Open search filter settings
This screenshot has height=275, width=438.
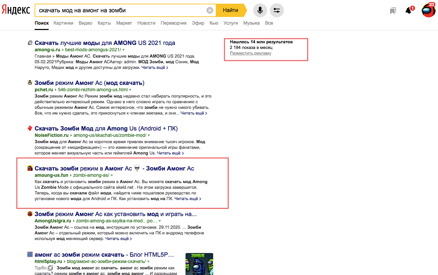pyautogui.click(x=277, y=10)
